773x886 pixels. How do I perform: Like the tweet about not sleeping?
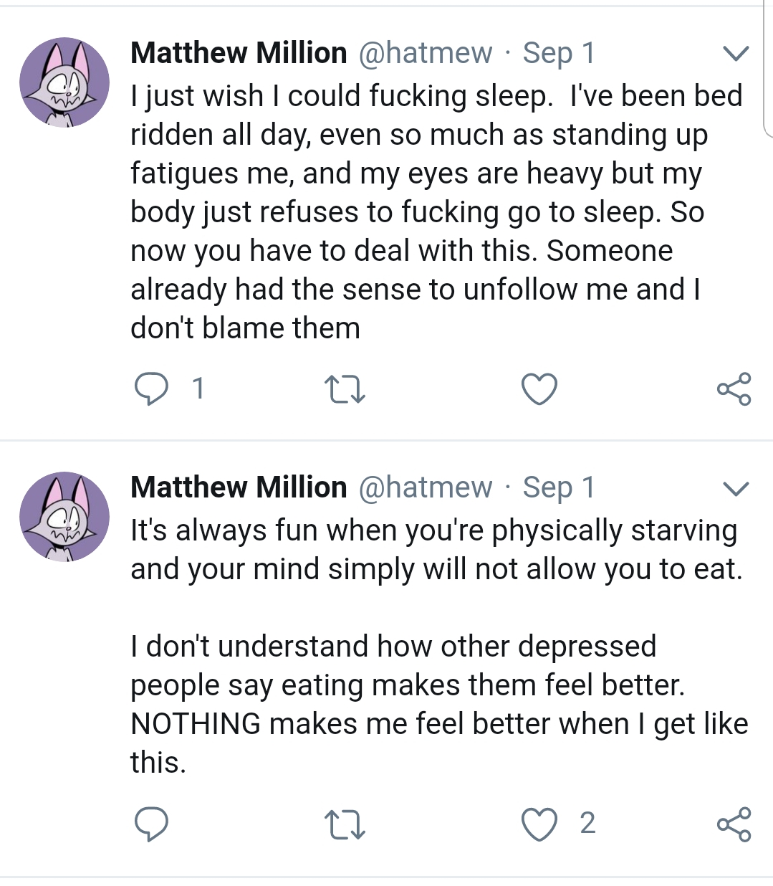click(x=539, y=389)
